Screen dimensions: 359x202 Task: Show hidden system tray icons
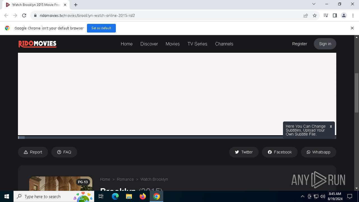[302, 196]
